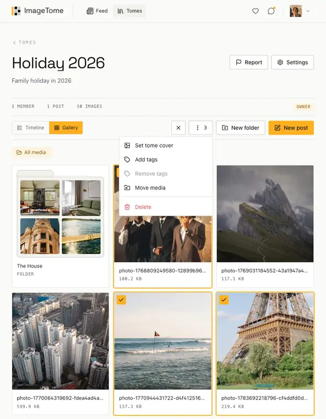
Task: Click the 137.3 KB file size
Action: (131, 406)
